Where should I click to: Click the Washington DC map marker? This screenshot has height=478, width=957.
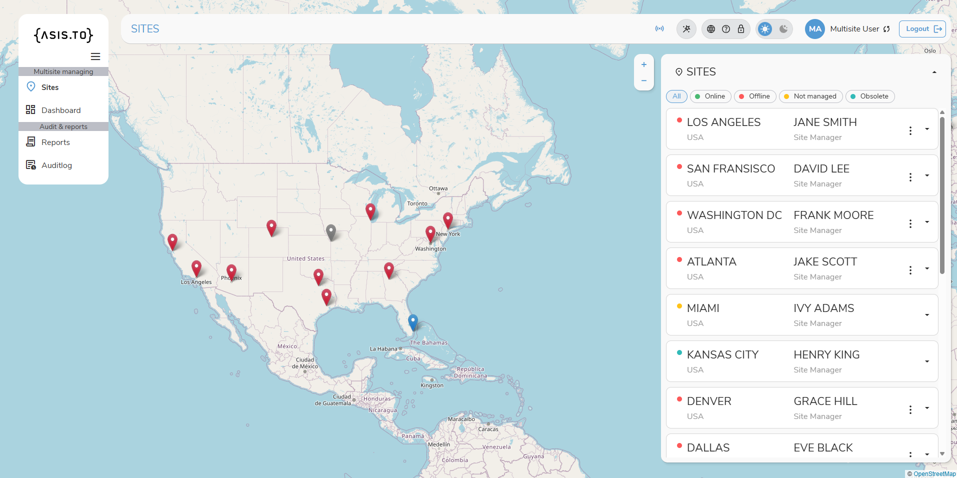coord(430,234)
